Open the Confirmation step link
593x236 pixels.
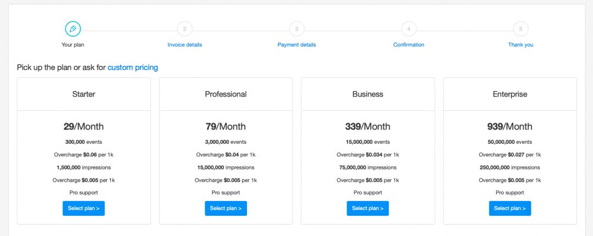[409, 44]
